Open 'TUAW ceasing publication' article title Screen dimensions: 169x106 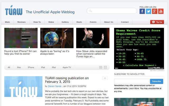[x=67, y=80]
